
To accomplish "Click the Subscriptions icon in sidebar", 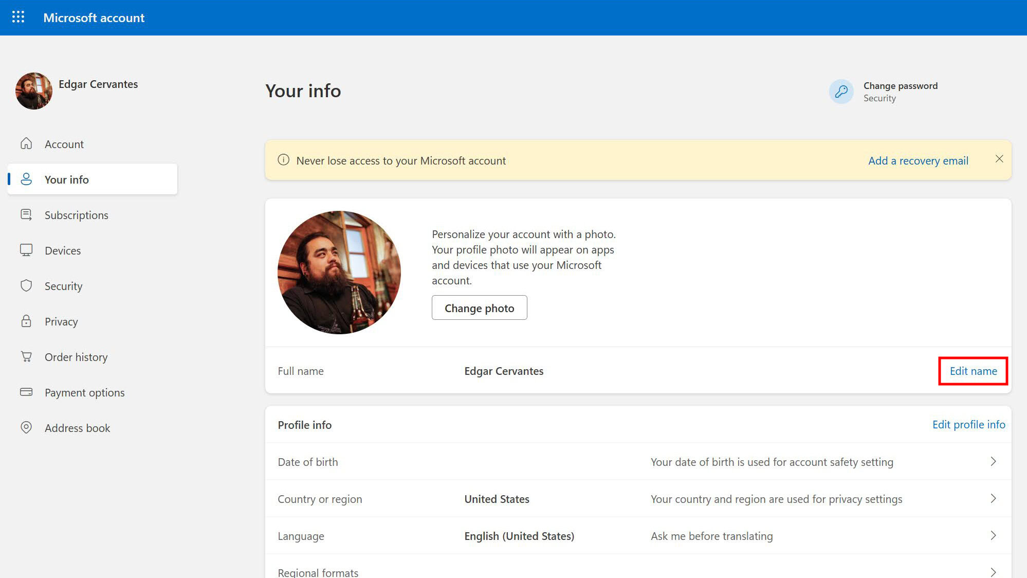I will tap(26, 214).
